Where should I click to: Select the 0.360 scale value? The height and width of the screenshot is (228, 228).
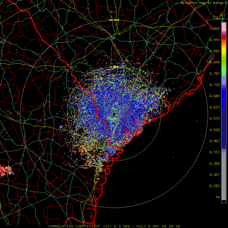215,164
